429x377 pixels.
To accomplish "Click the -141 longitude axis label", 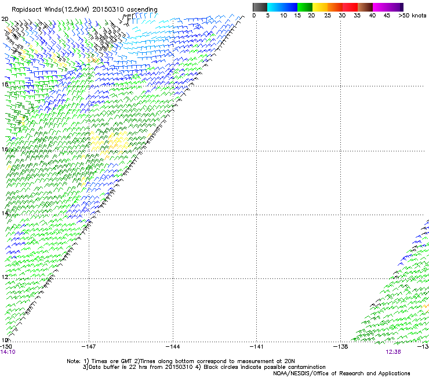I will [257, 347].
